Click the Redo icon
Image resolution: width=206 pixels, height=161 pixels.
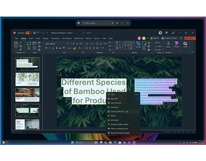43,33
